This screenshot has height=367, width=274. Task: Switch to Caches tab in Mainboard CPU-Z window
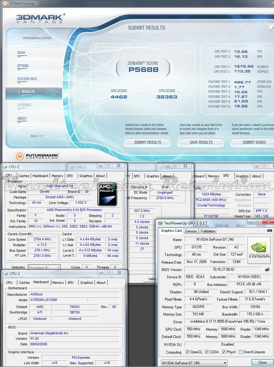[24, 283]
